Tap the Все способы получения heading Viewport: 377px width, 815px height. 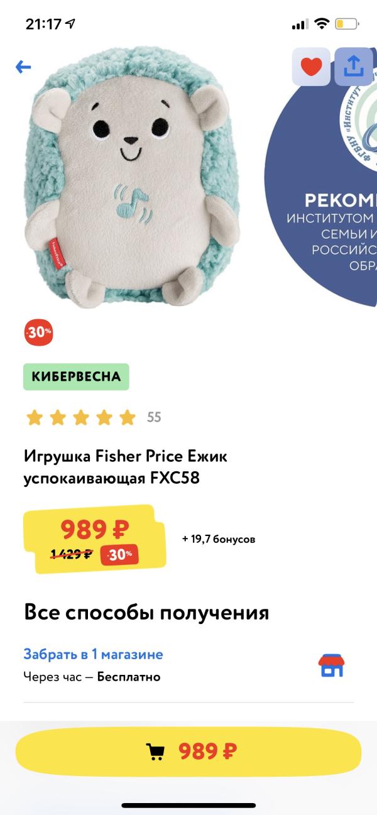pos(146,612)
